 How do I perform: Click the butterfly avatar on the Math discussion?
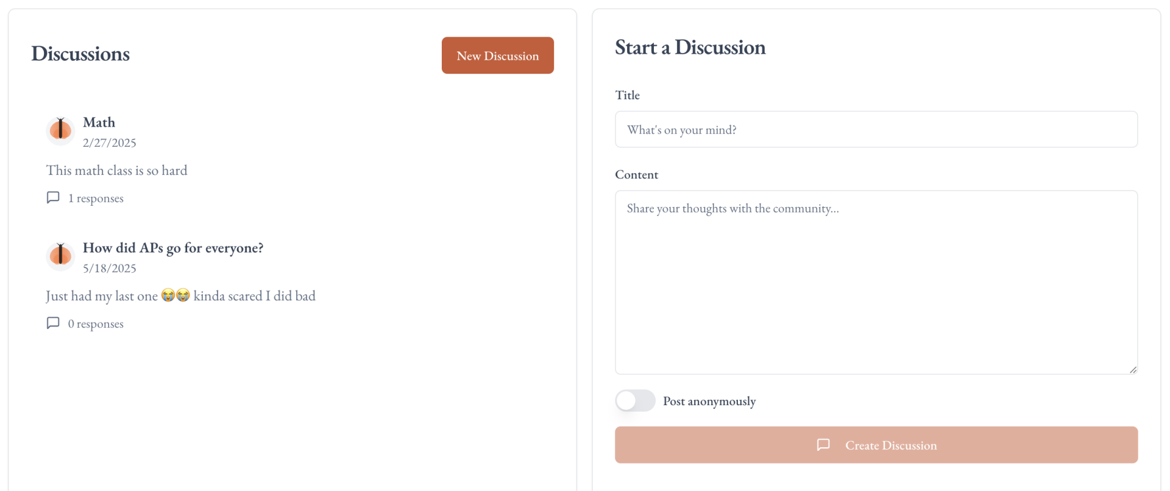pyautogui.click(x=60, y=130)
